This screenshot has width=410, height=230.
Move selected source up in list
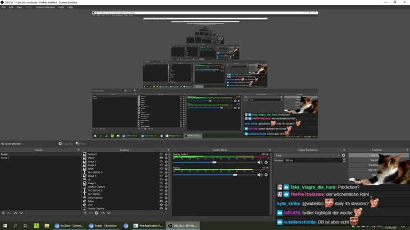tap(103, 213)
